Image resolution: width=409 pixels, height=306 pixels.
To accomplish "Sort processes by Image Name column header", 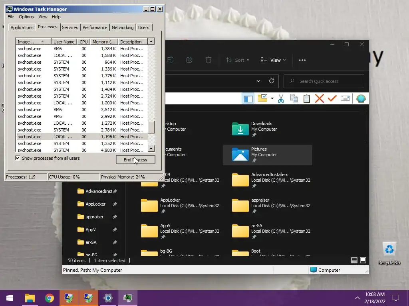I will (x=33, y=41).
